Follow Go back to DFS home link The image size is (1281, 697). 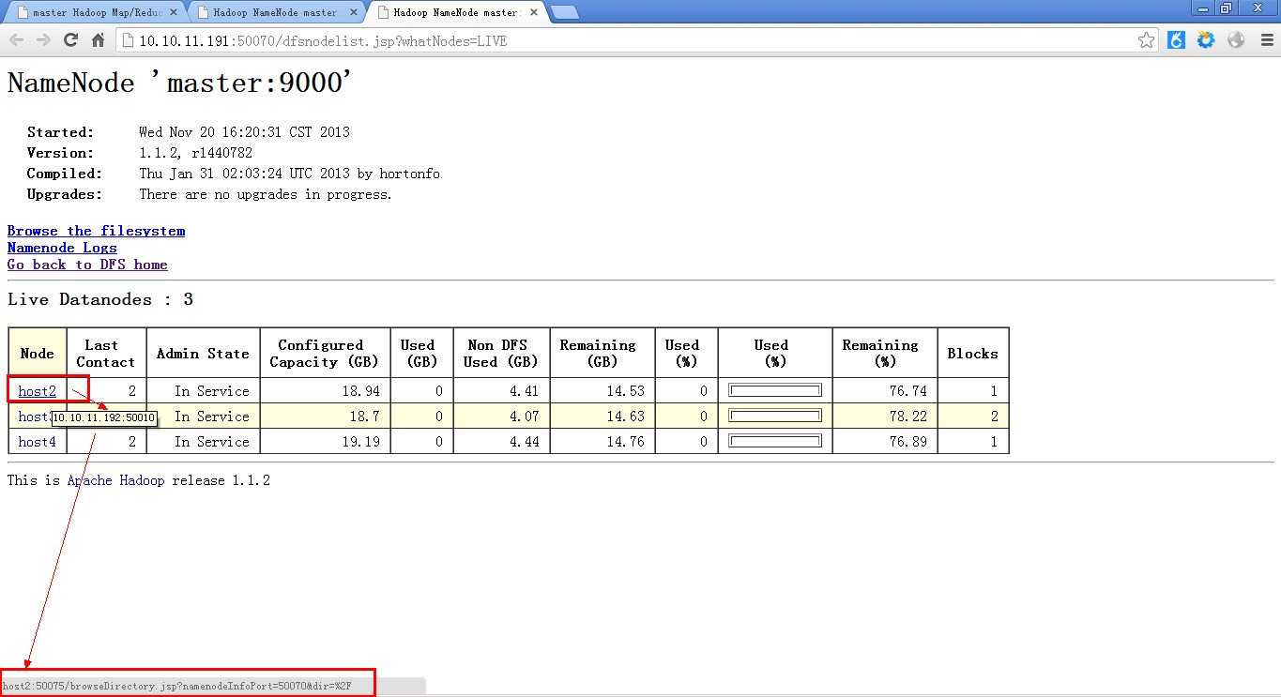[x=87, y=265]
